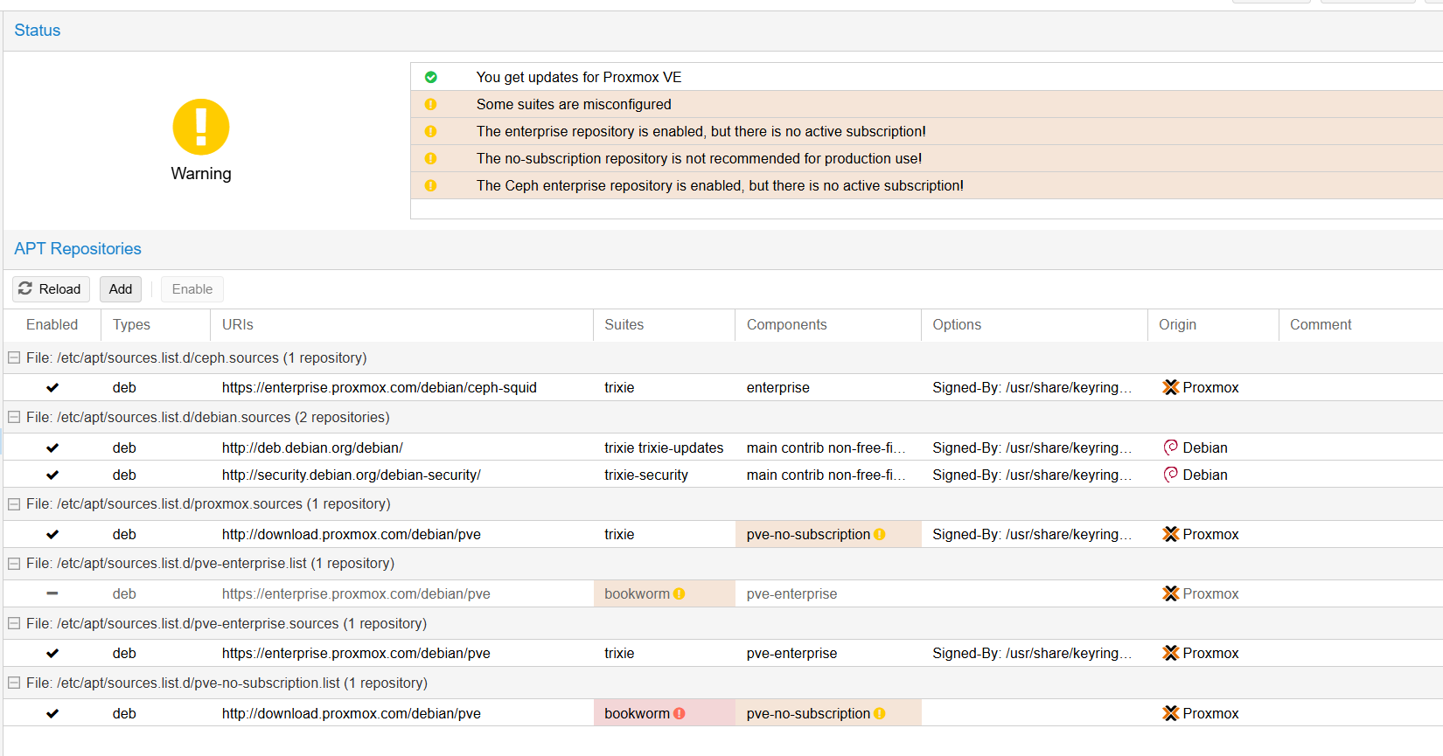Click the enabled checkmark in the pve-enterprise.sources row
The height and width of the screenshot is (756, 1443).
[x=52, y=653]
